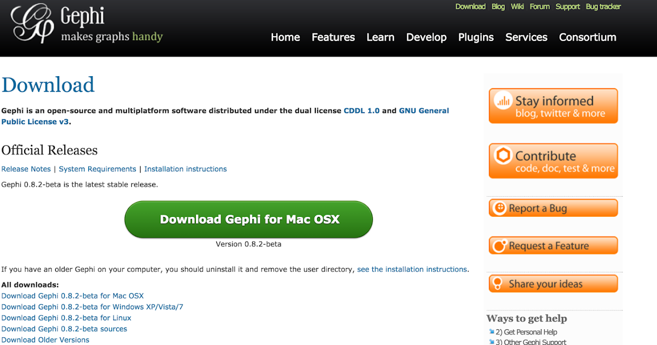
Task: Download Gephi 0.8.2-beta for Mac OSX link
Action: tap(72, 296)
